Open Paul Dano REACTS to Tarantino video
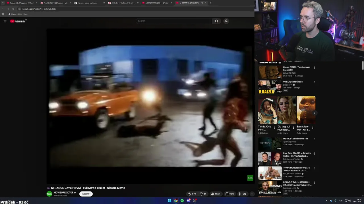This screenshot has width=364, height=204. coord(297,155)
